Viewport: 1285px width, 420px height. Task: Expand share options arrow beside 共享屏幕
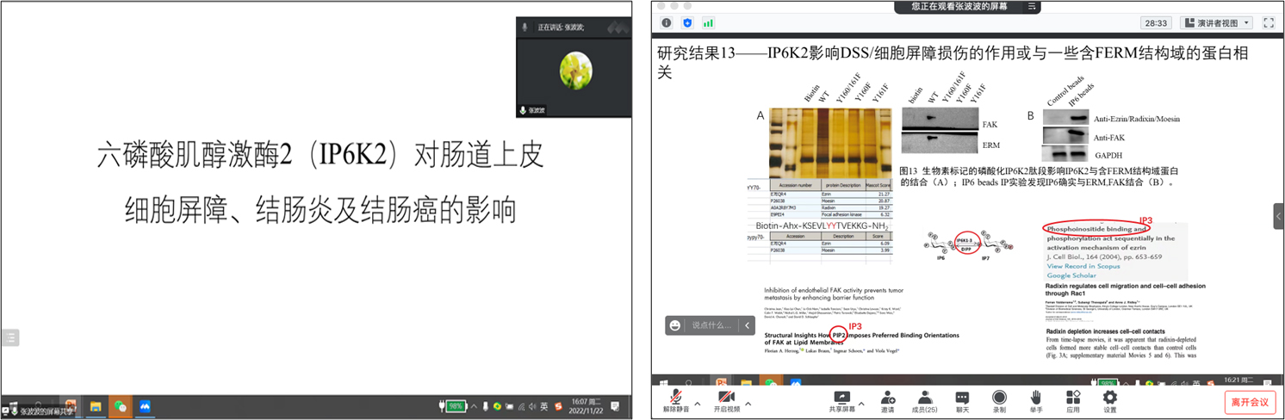863,403
